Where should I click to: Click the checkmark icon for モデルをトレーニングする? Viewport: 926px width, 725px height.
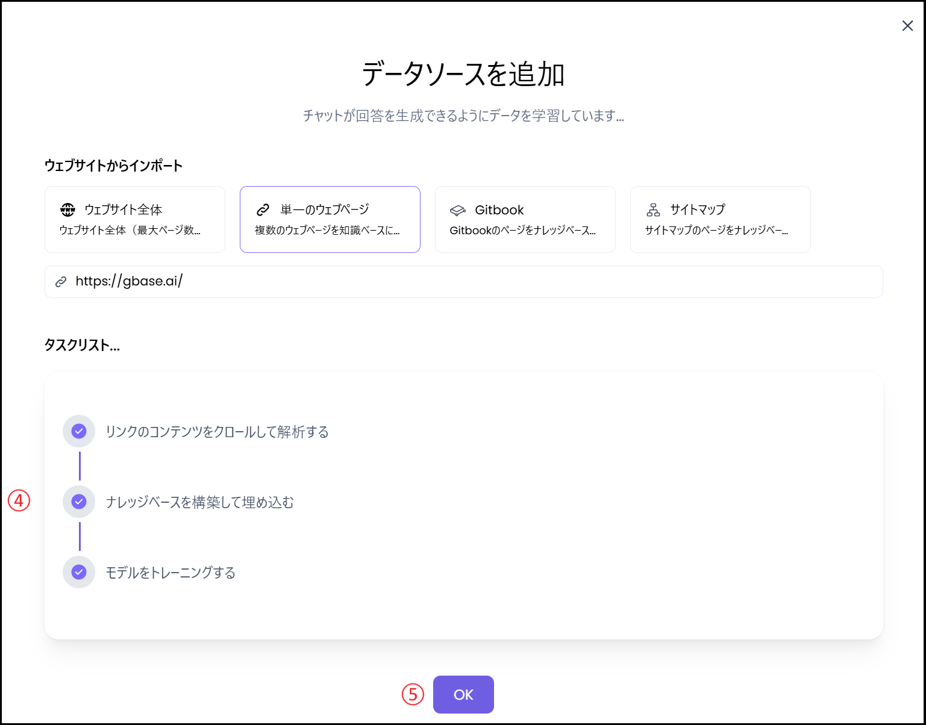tap(78, 571)
